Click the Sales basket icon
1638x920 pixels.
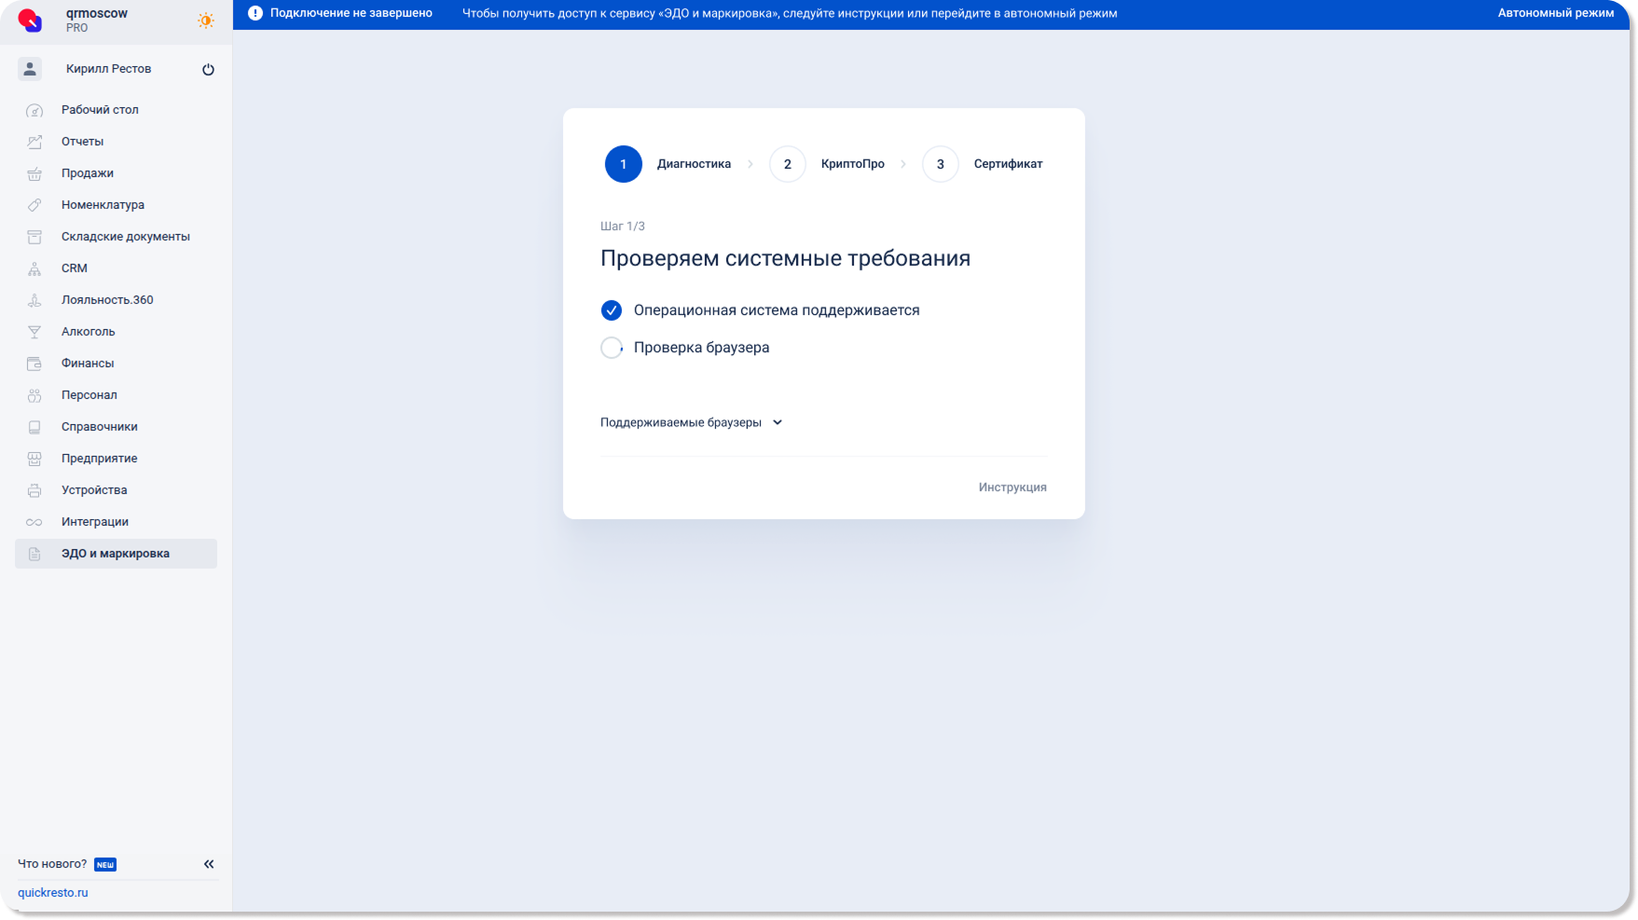pos(34,173)
